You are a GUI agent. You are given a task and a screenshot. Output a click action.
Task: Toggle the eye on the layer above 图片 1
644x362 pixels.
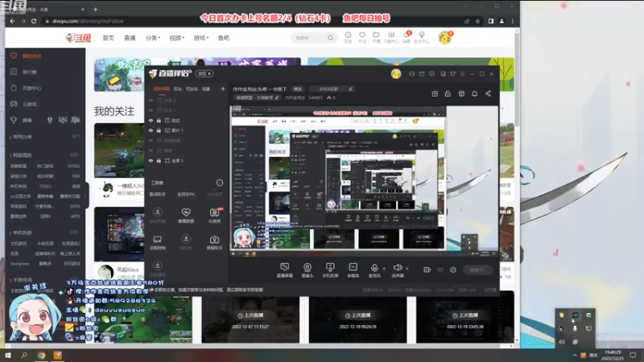click(151, 121)
